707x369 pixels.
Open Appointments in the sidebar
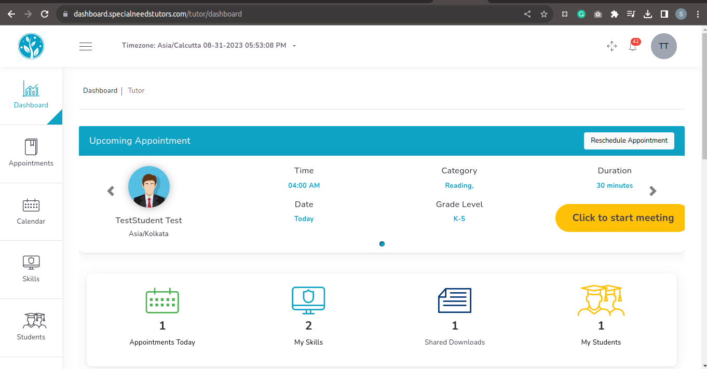click(x=31, y=153)
